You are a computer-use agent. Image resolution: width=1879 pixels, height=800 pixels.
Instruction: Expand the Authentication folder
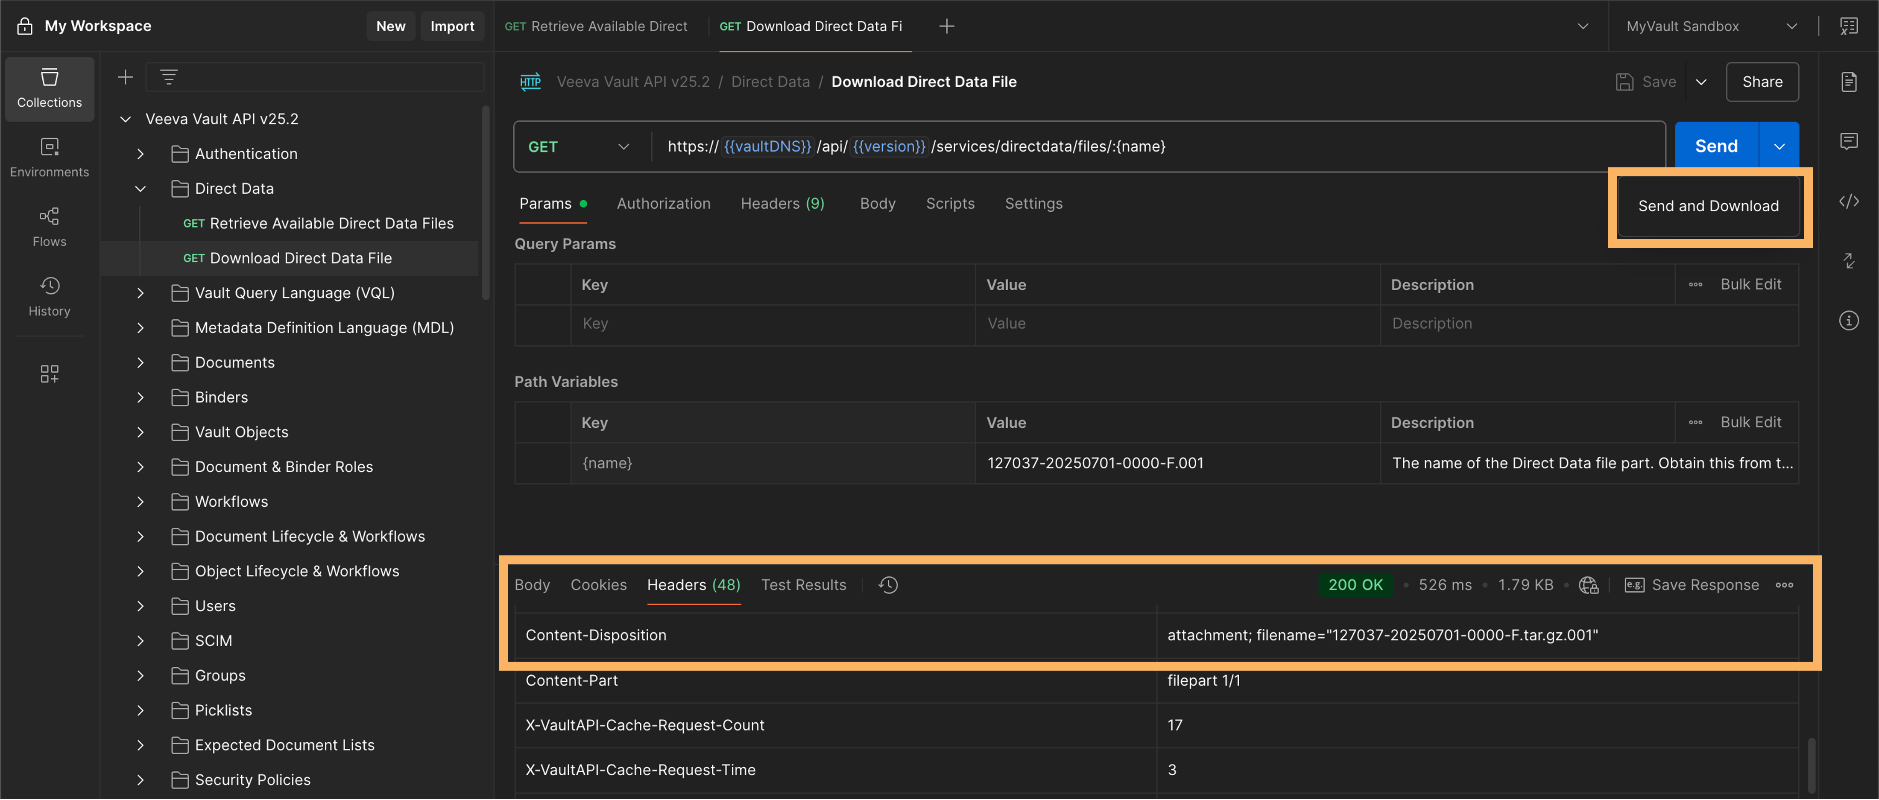(x=141, y=154)
